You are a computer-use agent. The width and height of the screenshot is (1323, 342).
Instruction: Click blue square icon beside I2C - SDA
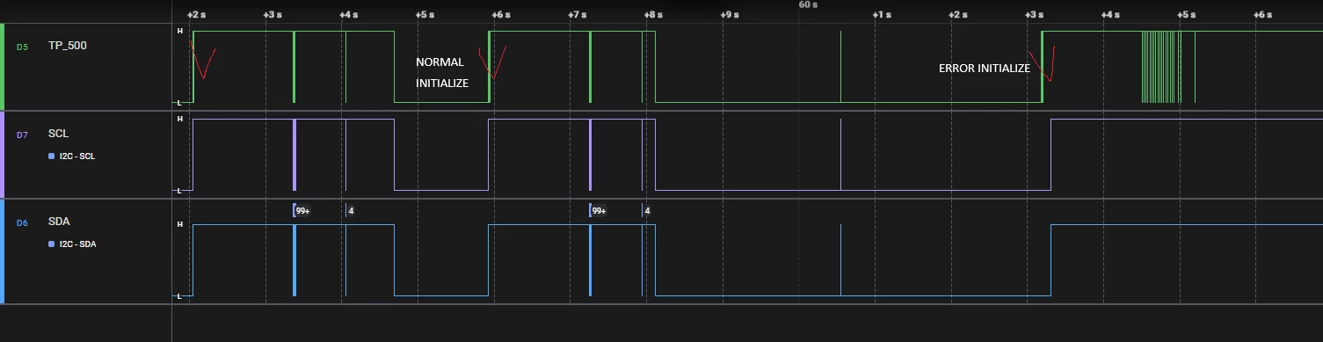[x=52, y=244]
